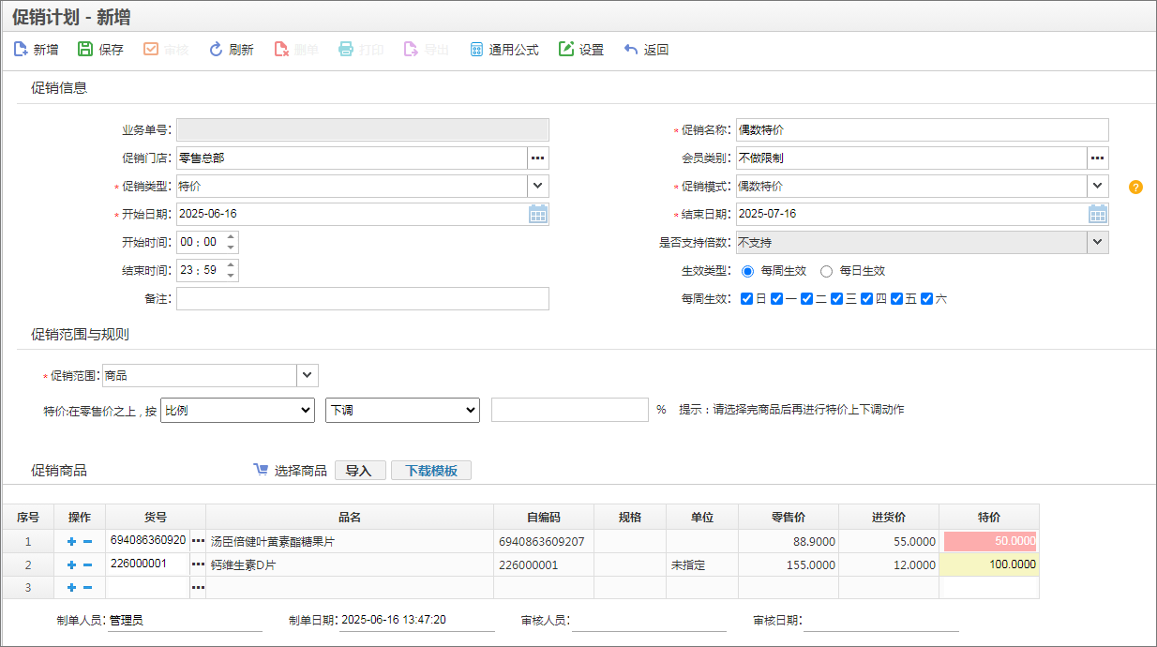Viewport: 1157px width, 647px height.
Task: Expand the 促销类型 dropdown
Action: click(538, 186)
